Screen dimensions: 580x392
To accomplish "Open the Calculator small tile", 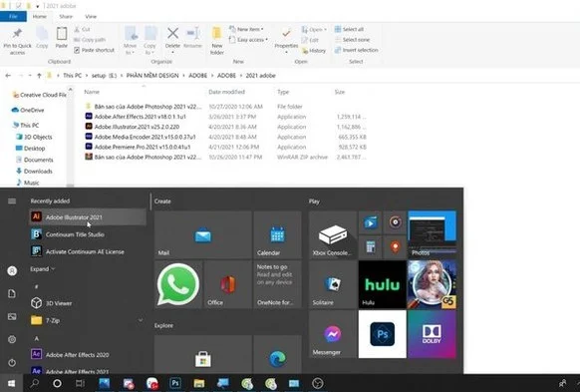I will (x=371, y=247).
